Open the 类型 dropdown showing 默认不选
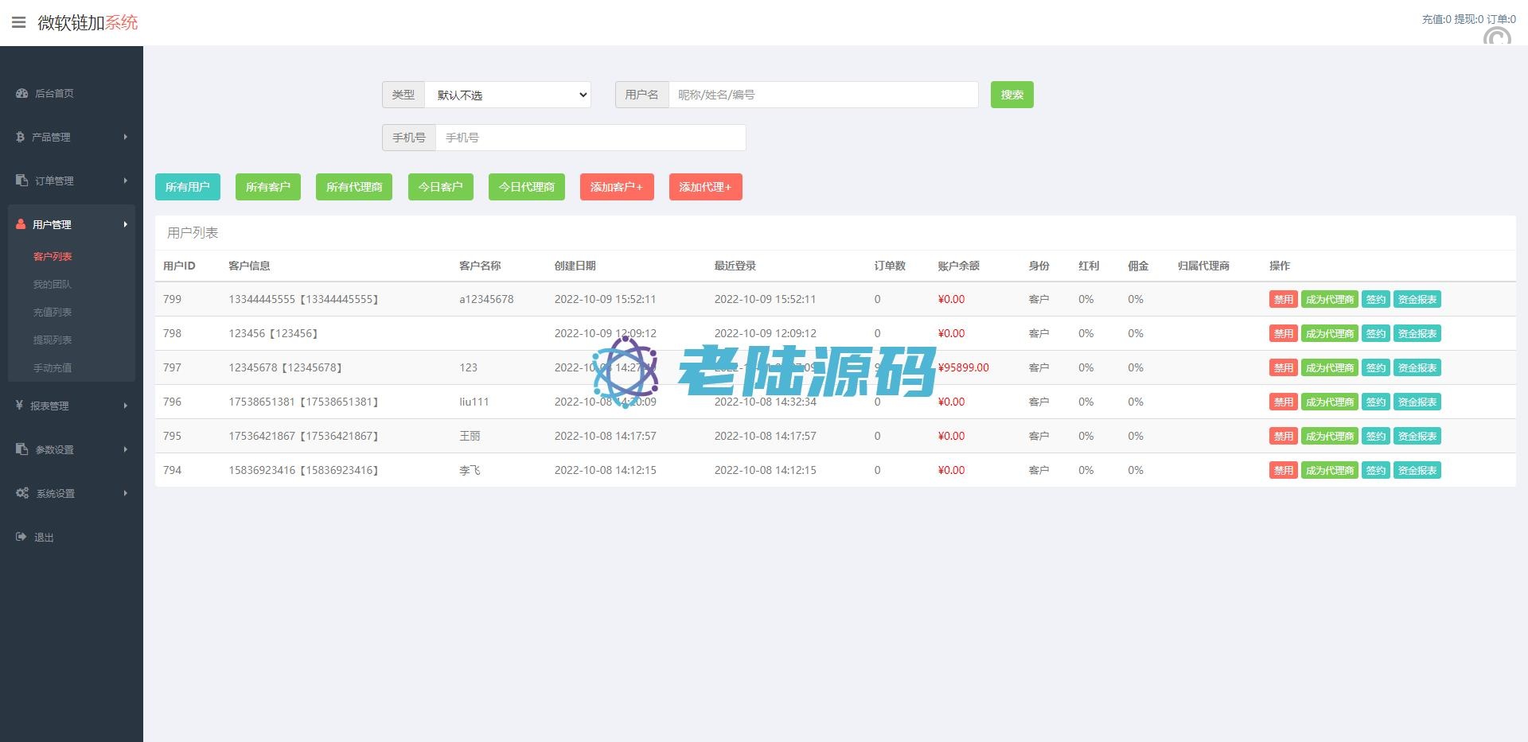The image size is (1528, 742). [508, 95]
